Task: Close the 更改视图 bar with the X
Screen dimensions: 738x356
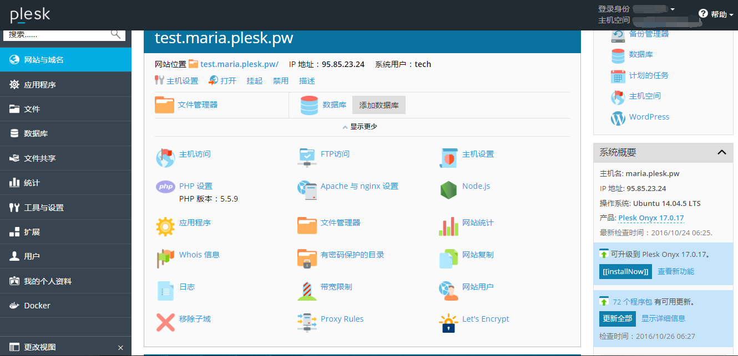Action: [120, 348]
